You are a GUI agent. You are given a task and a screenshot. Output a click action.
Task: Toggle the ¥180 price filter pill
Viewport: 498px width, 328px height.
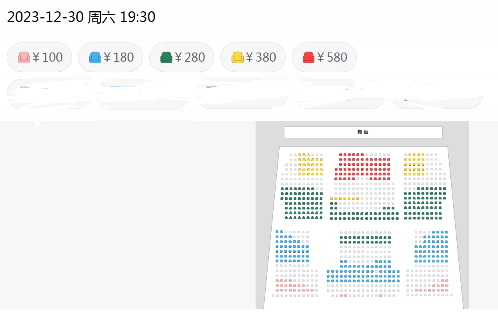click(111, 57)
